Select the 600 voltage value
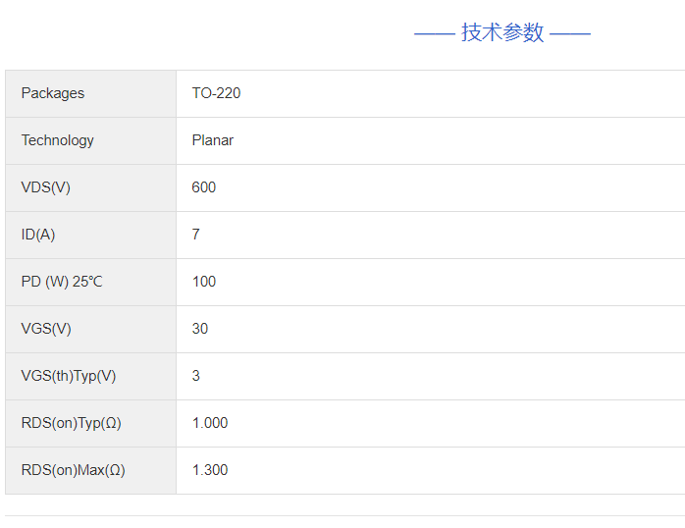Viewport: 685px width, 528px height. [x=204, y=187]
